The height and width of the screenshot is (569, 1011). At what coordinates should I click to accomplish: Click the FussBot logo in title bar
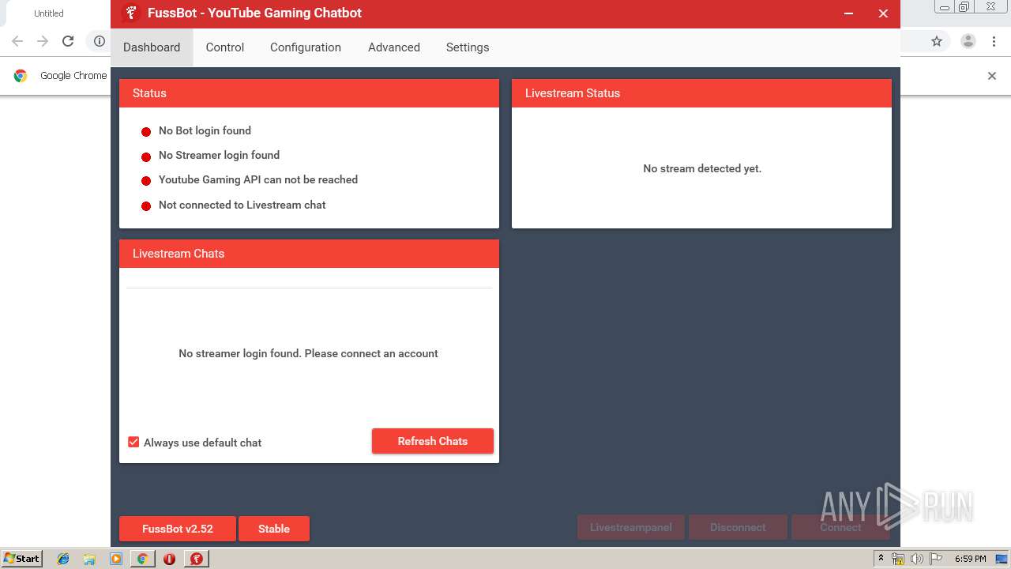click(131, 13)
